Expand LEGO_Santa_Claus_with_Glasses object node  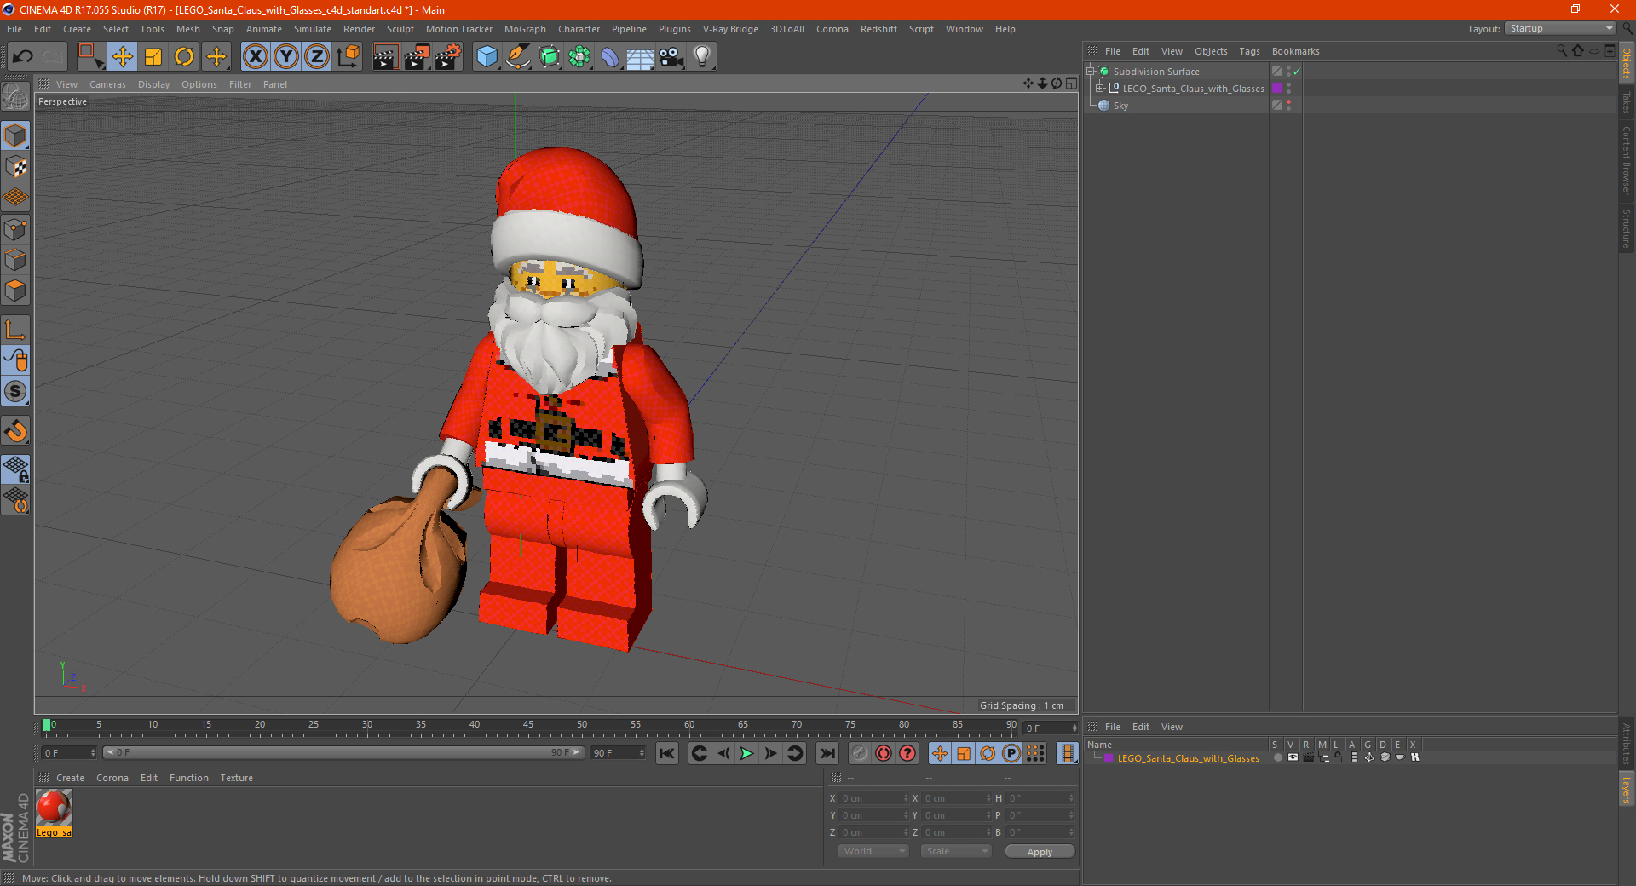coord(1100,88)
